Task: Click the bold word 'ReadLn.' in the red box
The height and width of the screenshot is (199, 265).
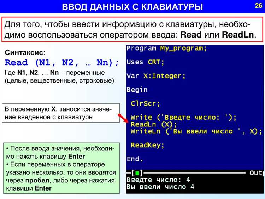Action: pyautogui.click(x=239, y=35)
